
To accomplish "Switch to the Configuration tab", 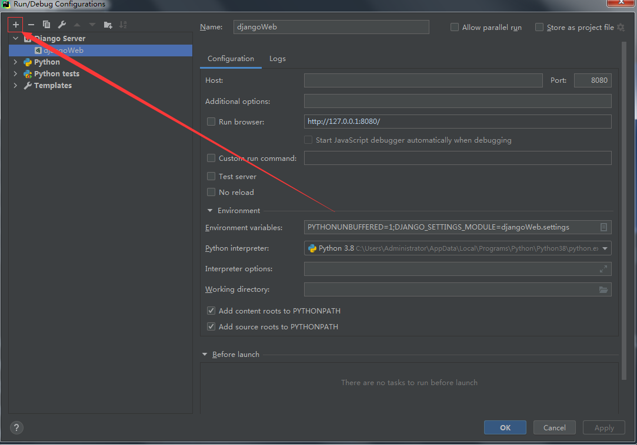I will [x=231, y=59].
